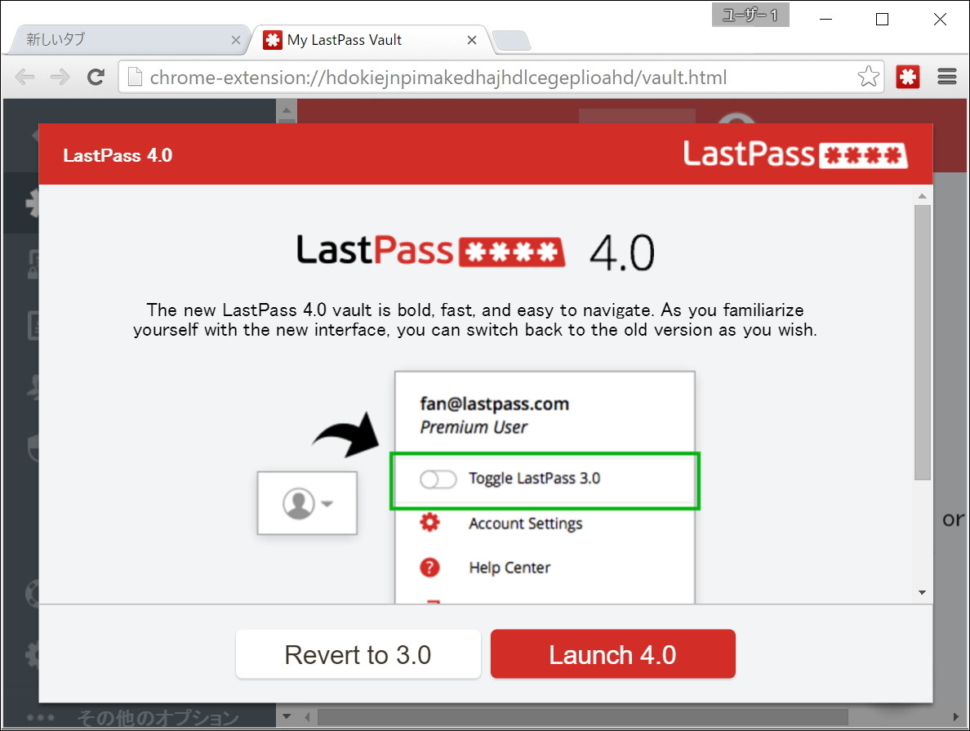
Task: Close the My LastPass Vault tab
Action: pyautogui.click(x=471, y=40)
